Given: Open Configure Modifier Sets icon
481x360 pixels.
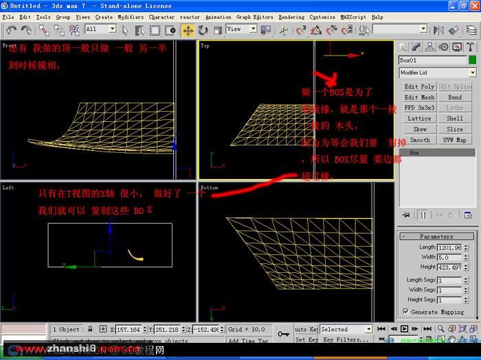Looking at the screenshot, I should click(x=468, y=215).
